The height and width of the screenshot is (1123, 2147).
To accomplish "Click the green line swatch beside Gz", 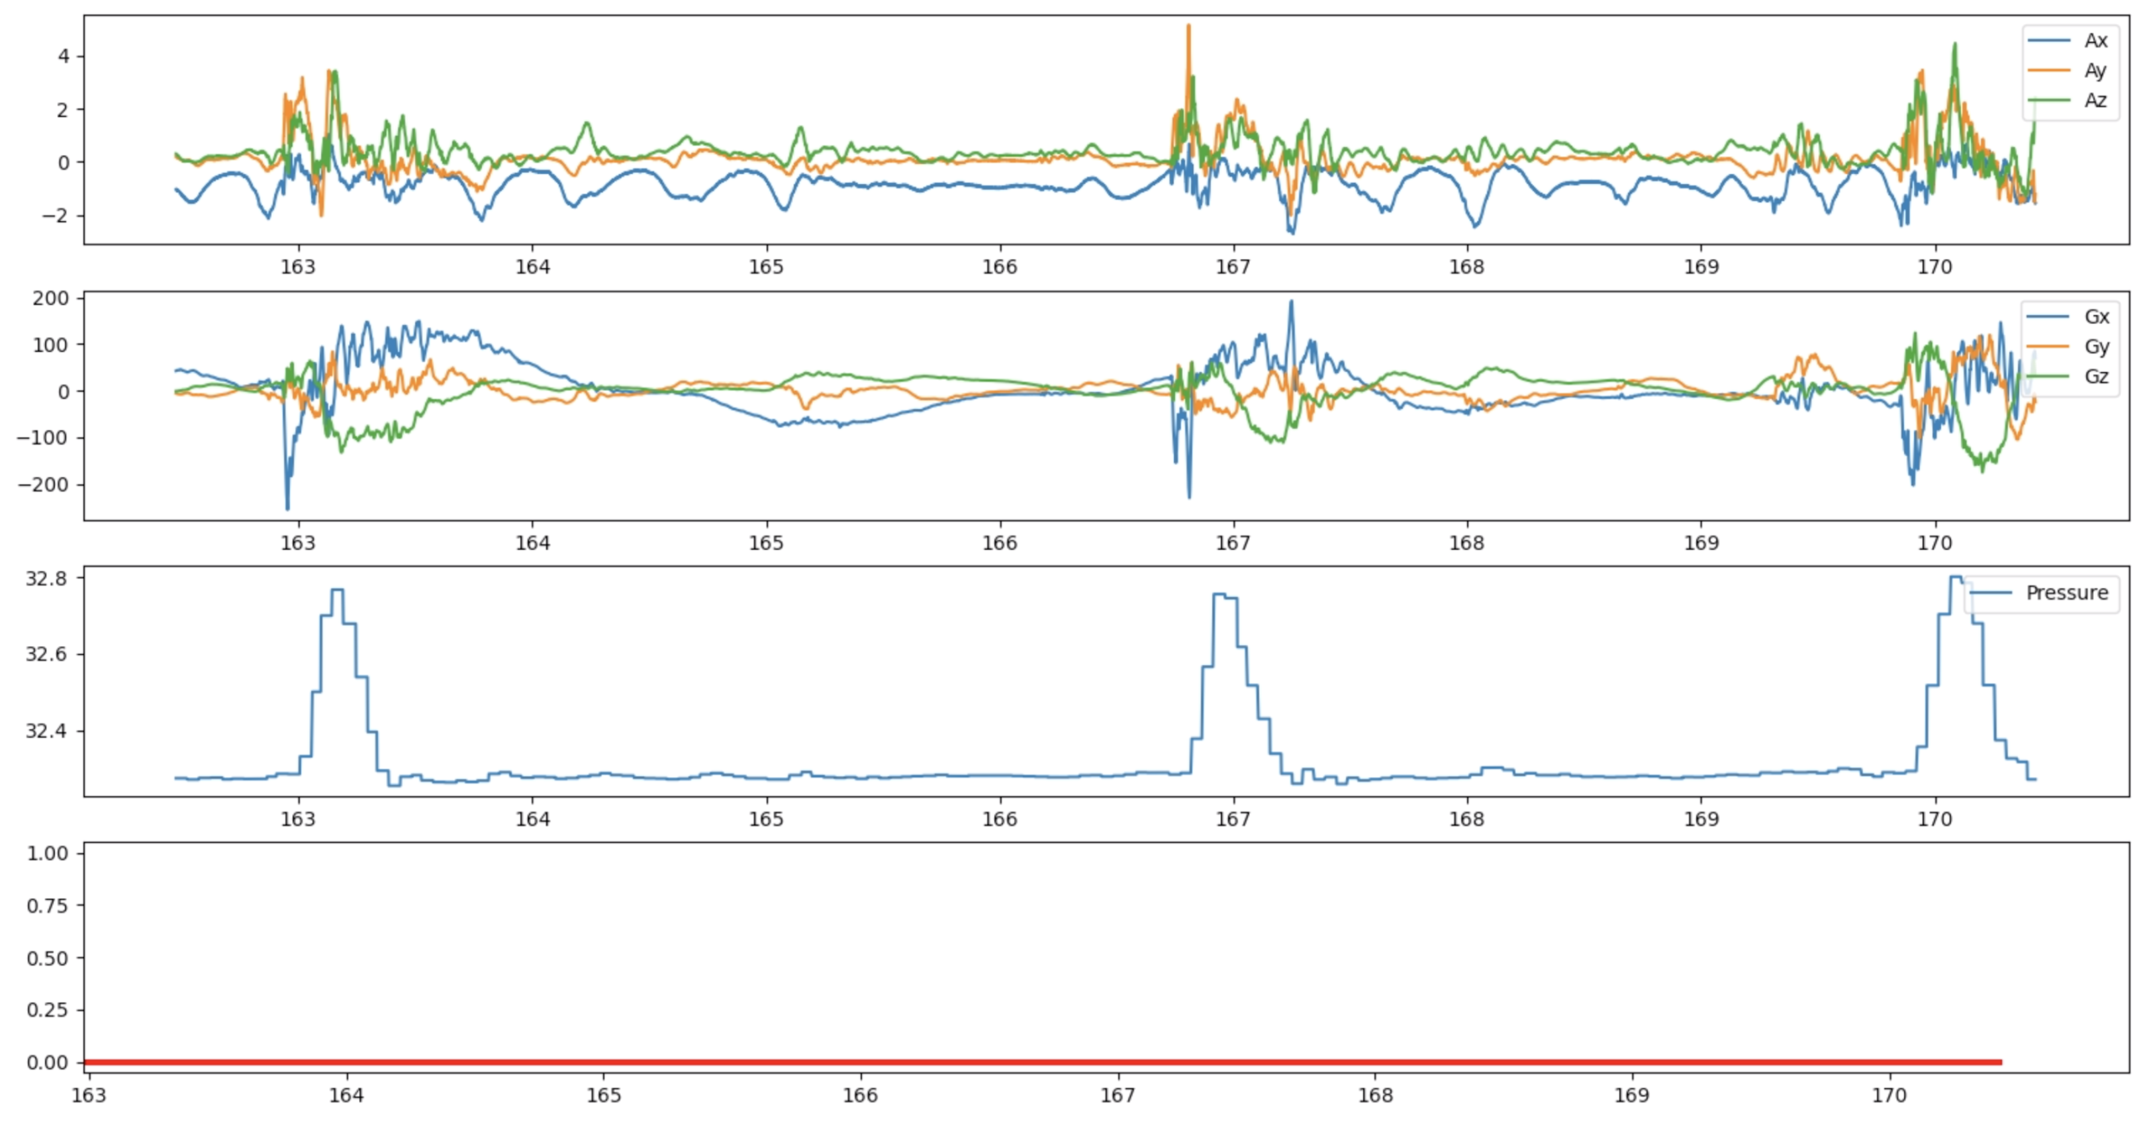I will [x=2048, y=377].
